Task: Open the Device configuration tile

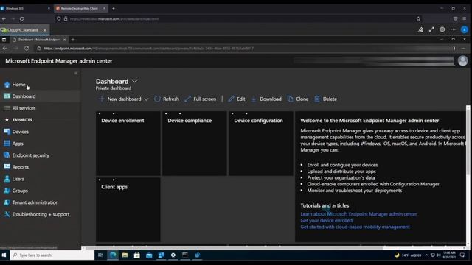Action: pyautogui.click(x=260, y=144)
